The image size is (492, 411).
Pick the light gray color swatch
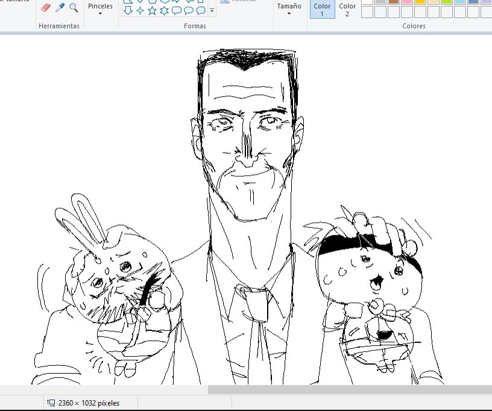click(x=380, y=2)
